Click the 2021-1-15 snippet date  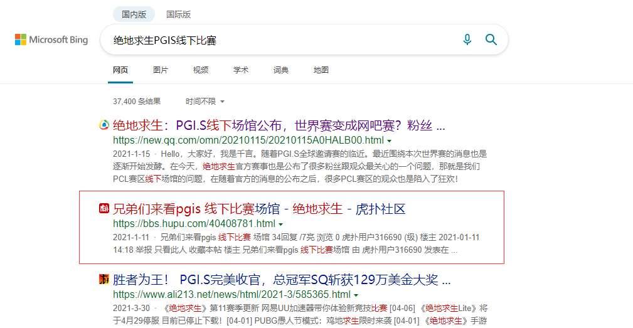click(132, 154)
